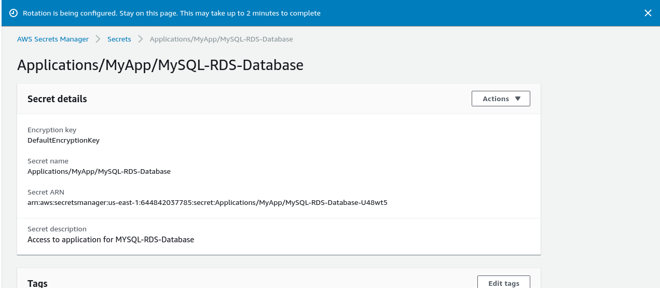Click the page title Applications/MyApp/MySQL-RDS-Database
This screenshot has width=660, height=290.
pyautogui.click(x=160, y=65)
